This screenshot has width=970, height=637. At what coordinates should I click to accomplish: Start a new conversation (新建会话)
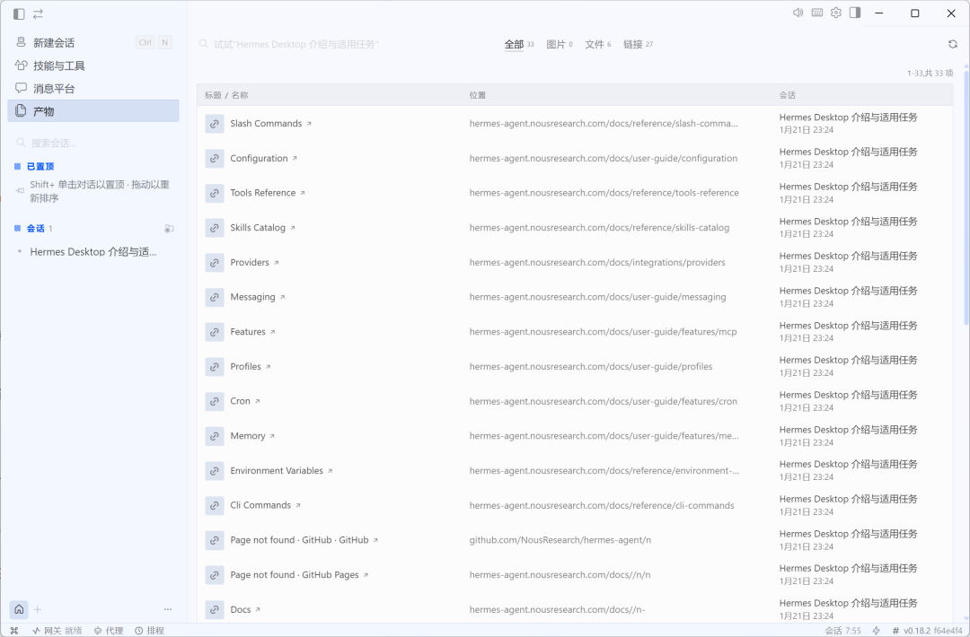93,43
